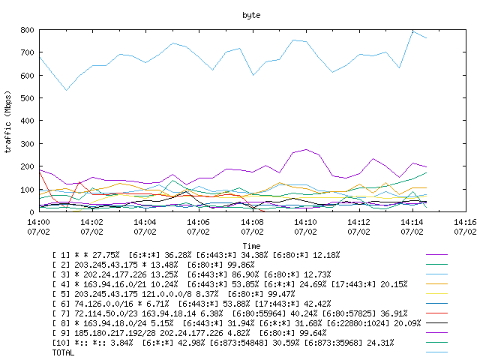
Task: Click light blue swatch beside TOTAL
Action: (x=436, y=352)
